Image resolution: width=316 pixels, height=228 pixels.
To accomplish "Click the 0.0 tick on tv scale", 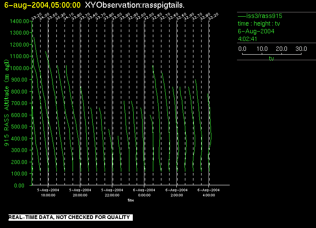I will coord(242,49).
